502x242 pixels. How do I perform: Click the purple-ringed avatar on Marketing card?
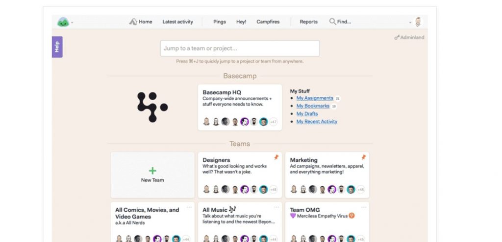tap(332, 189)
